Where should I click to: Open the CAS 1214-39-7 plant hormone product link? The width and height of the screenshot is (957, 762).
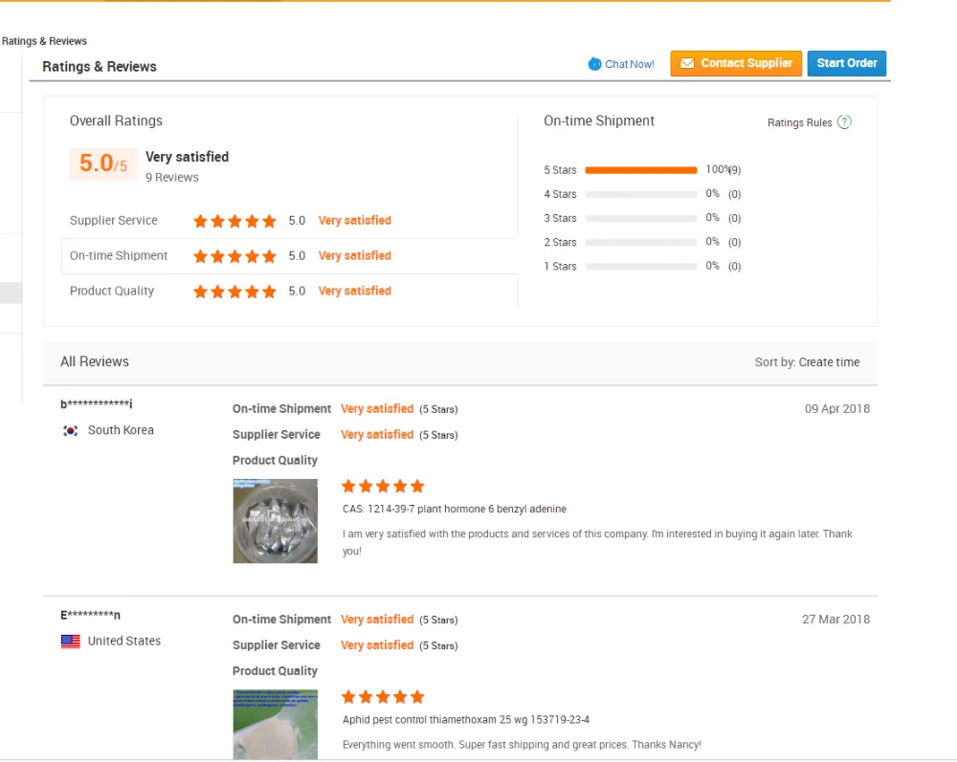(x=454, y=510)
